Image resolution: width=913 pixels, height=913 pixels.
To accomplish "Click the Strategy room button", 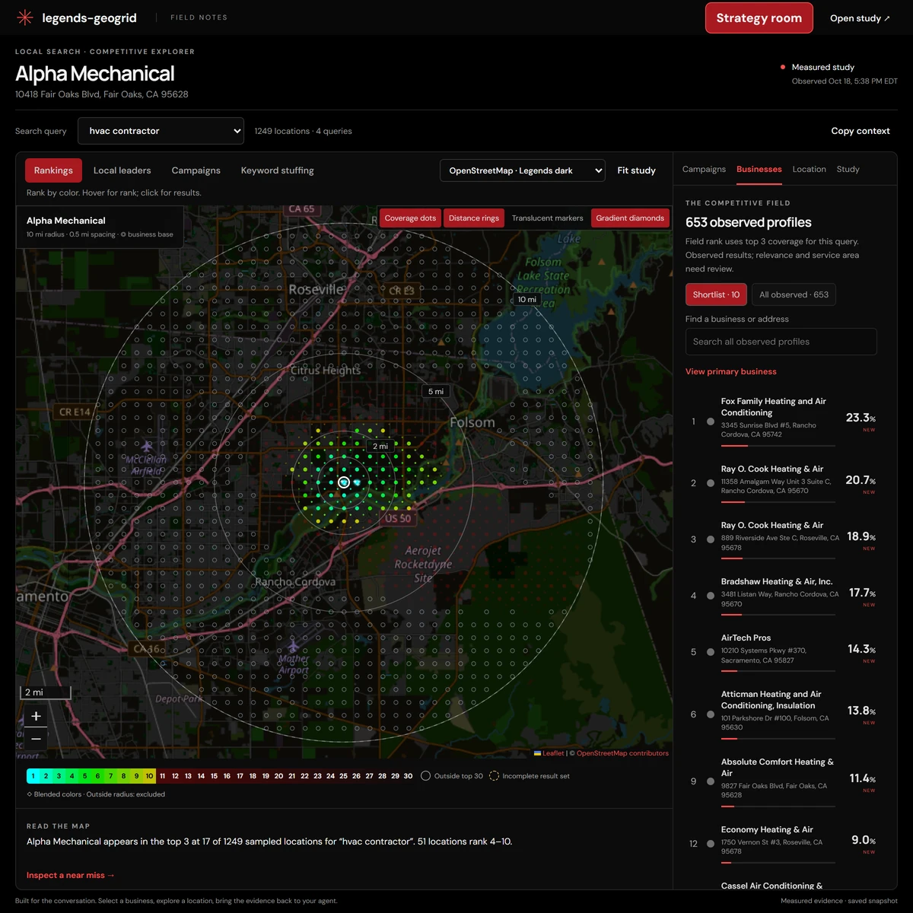I will coord(759,18).
